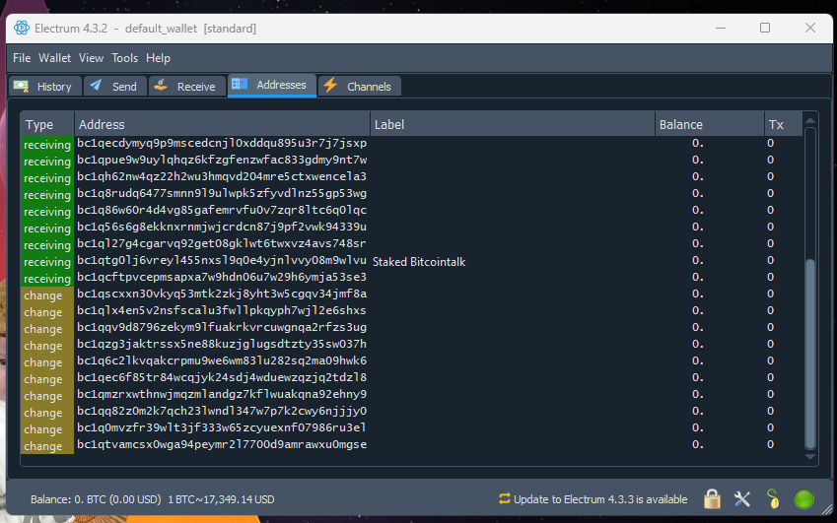Click the '1 BTC~17,349.14 USD' exchange rate text
The width and height of the screenshot is (837, 523).
(221, 499)
